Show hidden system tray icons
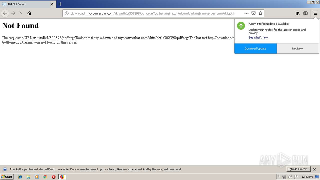This screenshot has height=180, width=320. [279, 177]
